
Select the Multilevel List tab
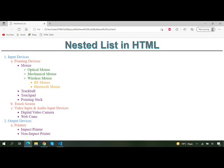[x=27, y=23]
